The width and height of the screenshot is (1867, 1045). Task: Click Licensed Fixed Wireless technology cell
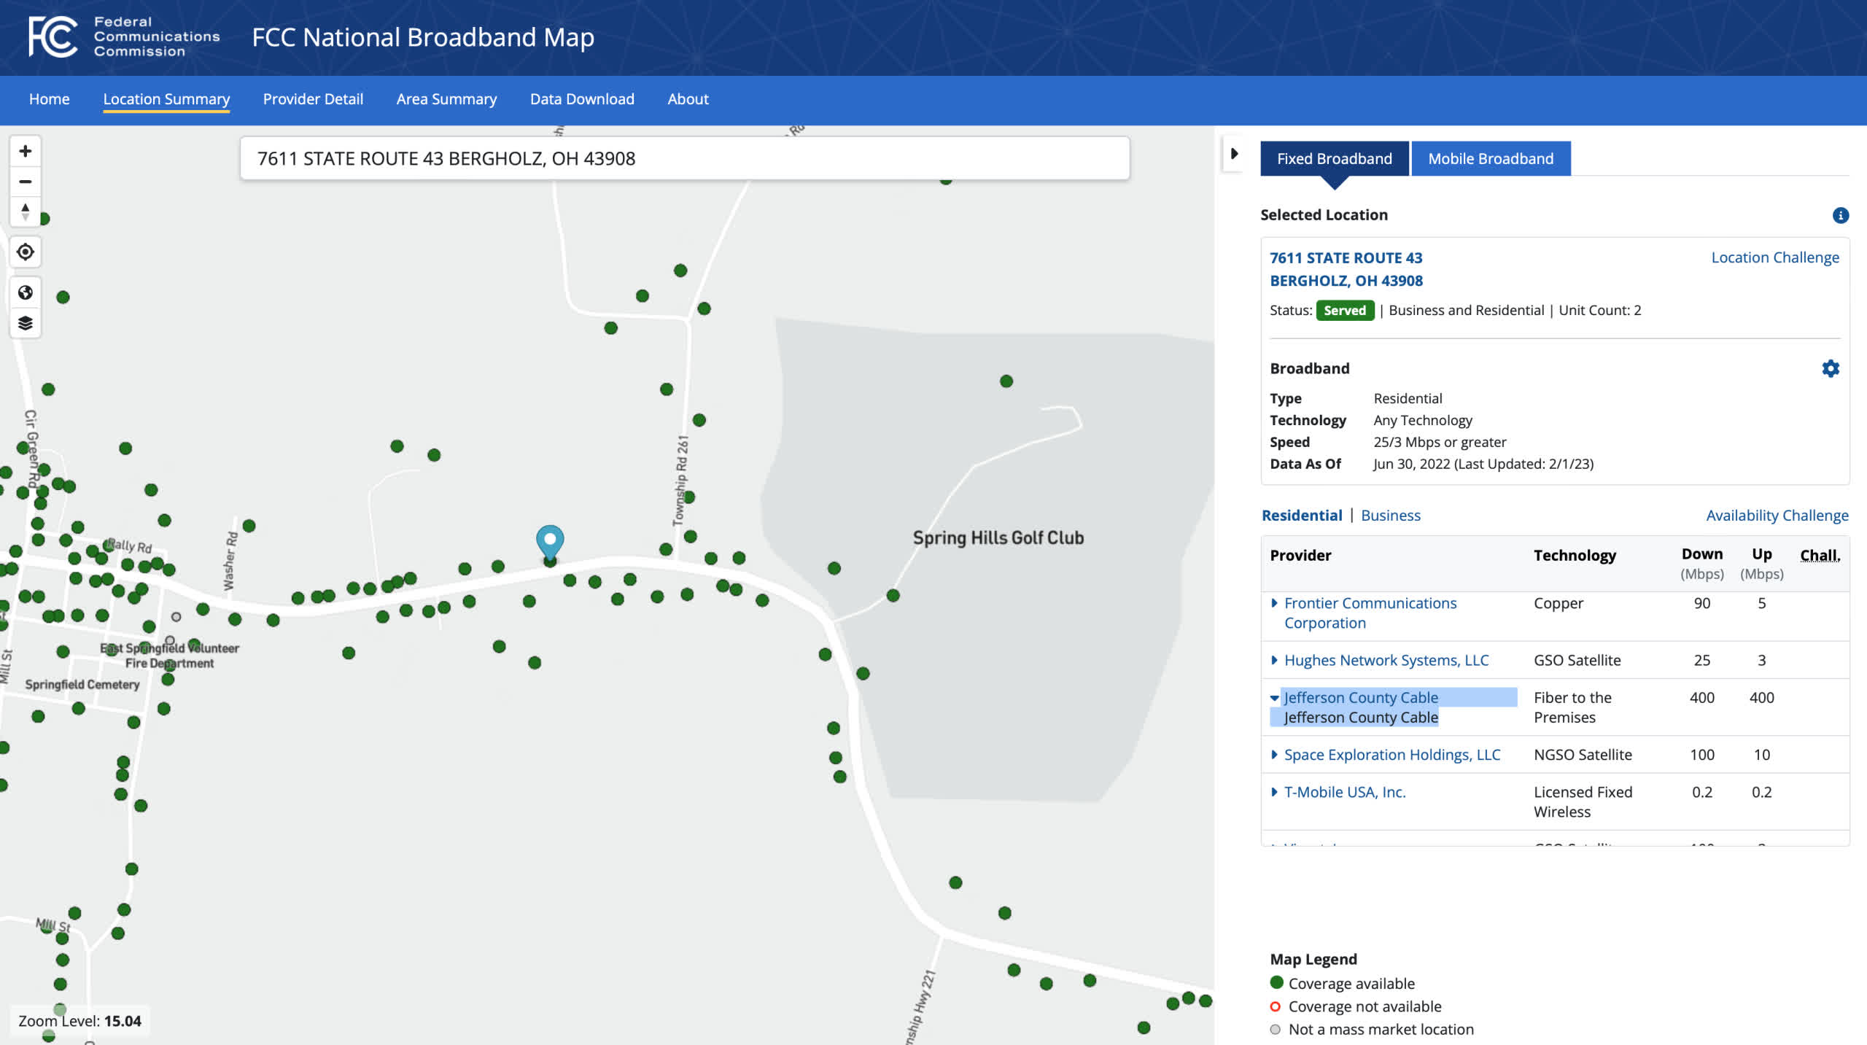tap(1583, 801)
